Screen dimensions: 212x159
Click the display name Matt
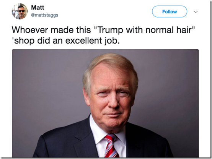coord(38,8)
